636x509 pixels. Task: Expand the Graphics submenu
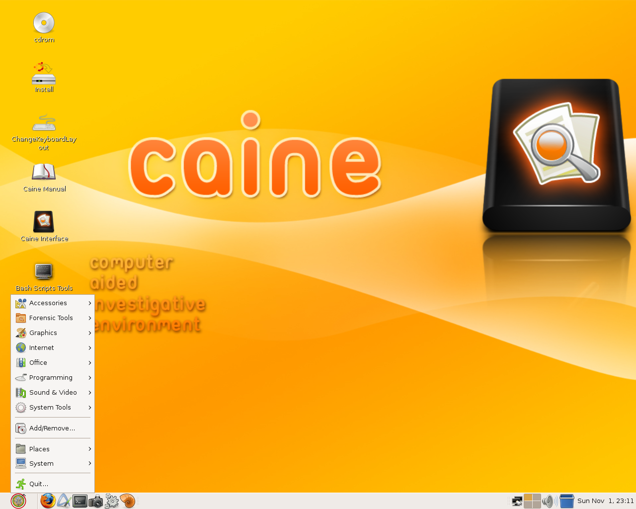(x=53, y=333)
